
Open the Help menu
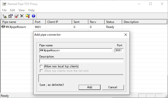coord(31,10)
